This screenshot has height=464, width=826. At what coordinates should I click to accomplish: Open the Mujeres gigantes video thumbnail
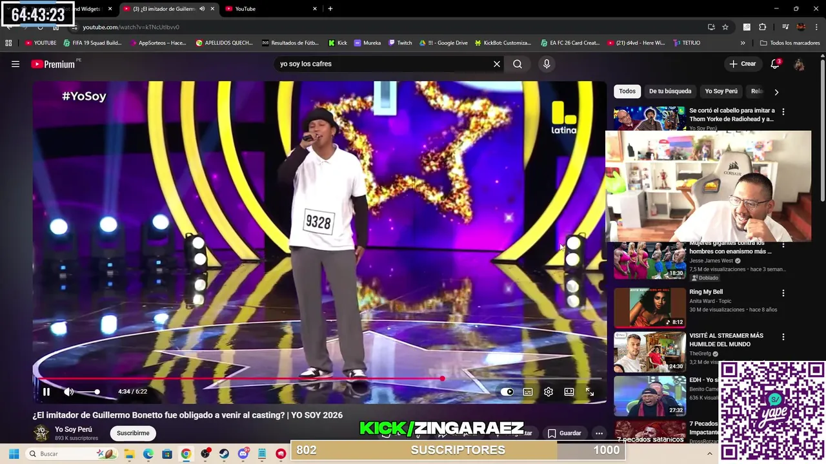click(x=649, y=260)
